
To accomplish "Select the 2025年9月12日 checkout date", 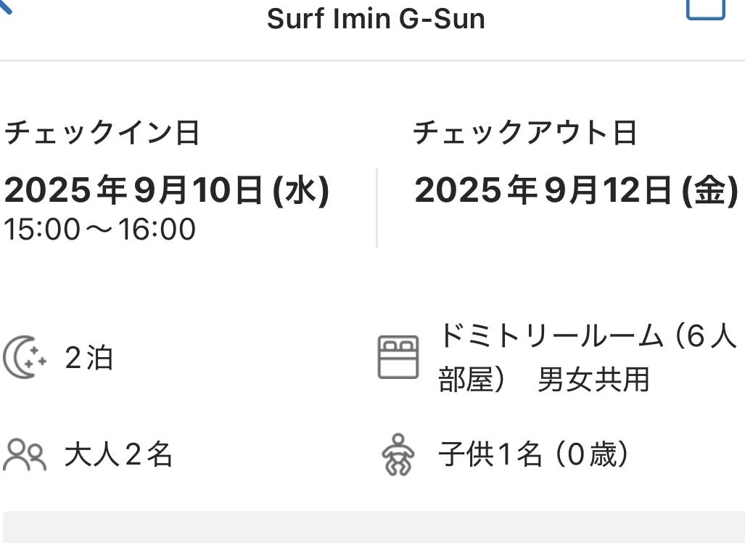I will [576, 191].
